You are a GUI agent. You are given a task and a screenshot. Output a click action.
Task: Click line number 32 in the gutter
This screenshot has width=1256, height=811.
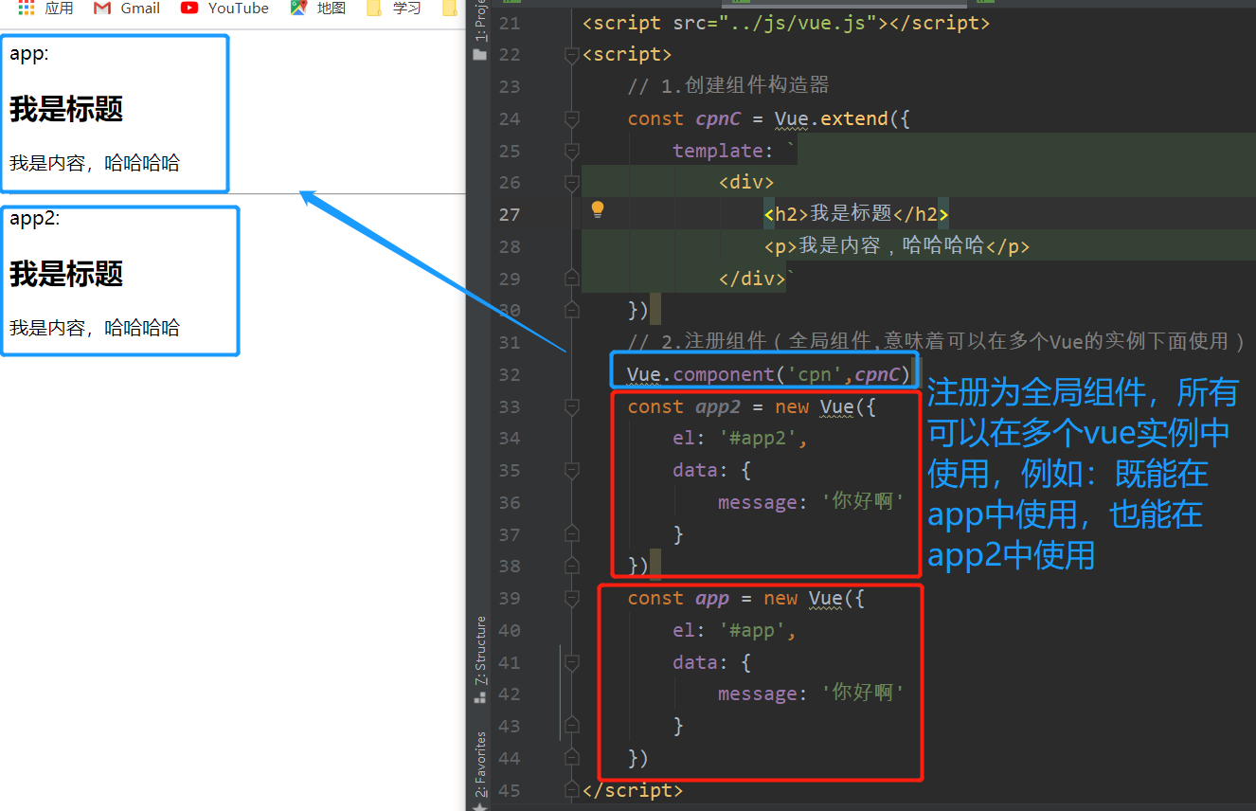(x=510, y=374)
